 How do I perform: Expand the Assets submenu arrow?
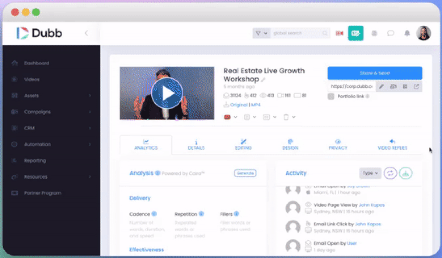click(x=90, y=96)
